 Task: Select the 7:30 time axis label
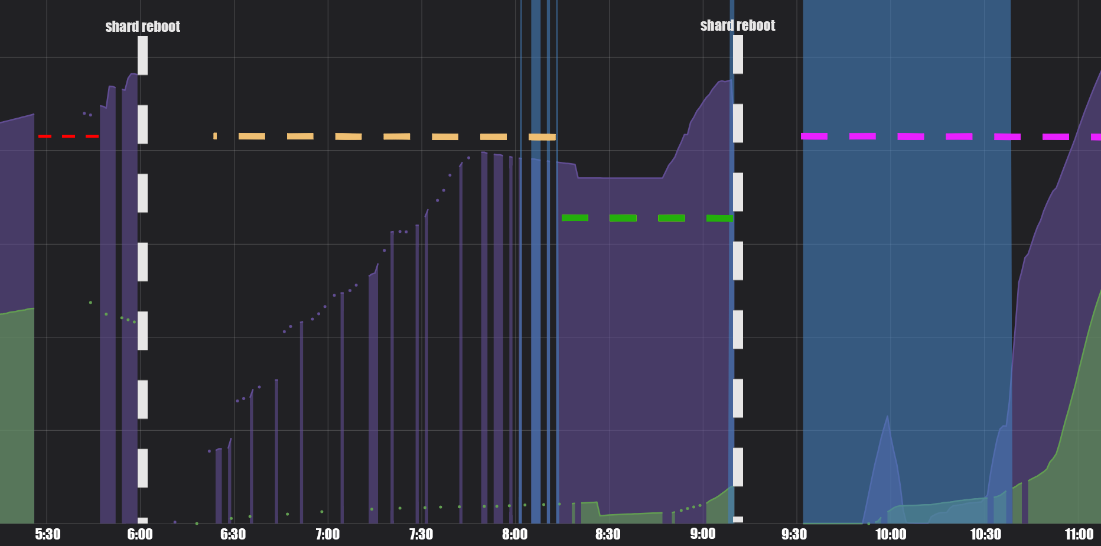click(421, 535)
